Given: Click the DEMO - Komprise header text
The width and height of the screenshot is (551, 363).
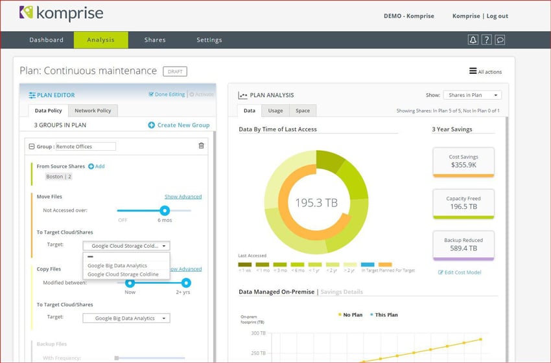Looking at the screenshot, I should pyautogui.click(x=409, y=16).
